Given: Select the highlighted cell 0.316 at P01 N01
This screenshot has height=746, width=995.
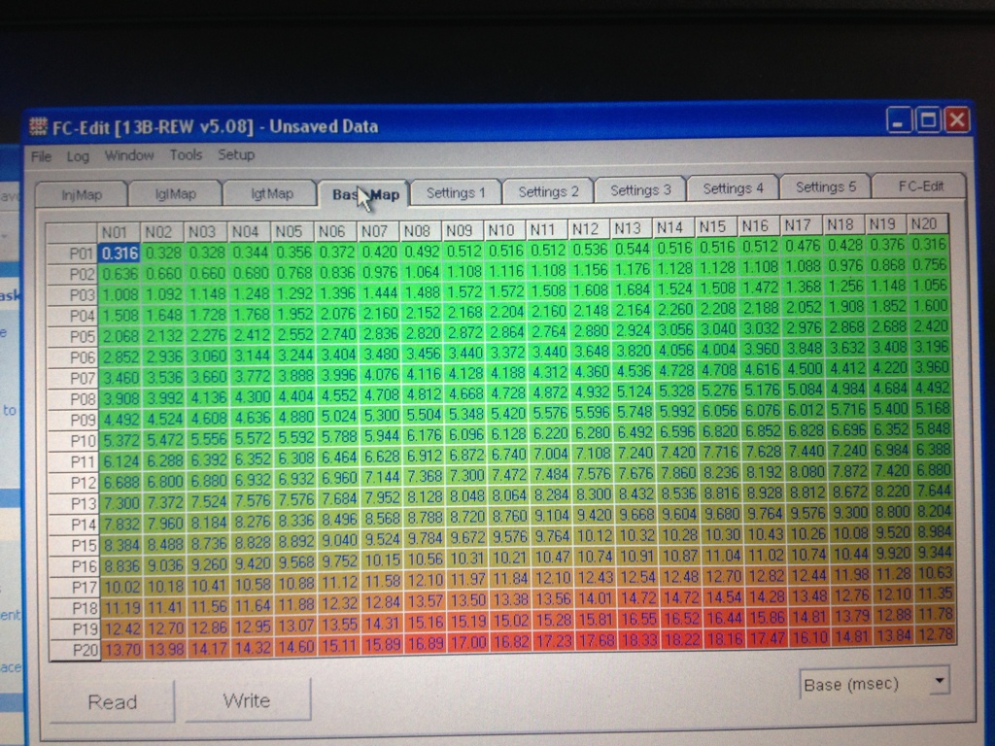Looking at the screenshot, I should (120, 254).
